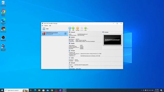164x92 pixels.
Task: Click Recycle Bin desktop icon
Action: (x=3, y=3)
